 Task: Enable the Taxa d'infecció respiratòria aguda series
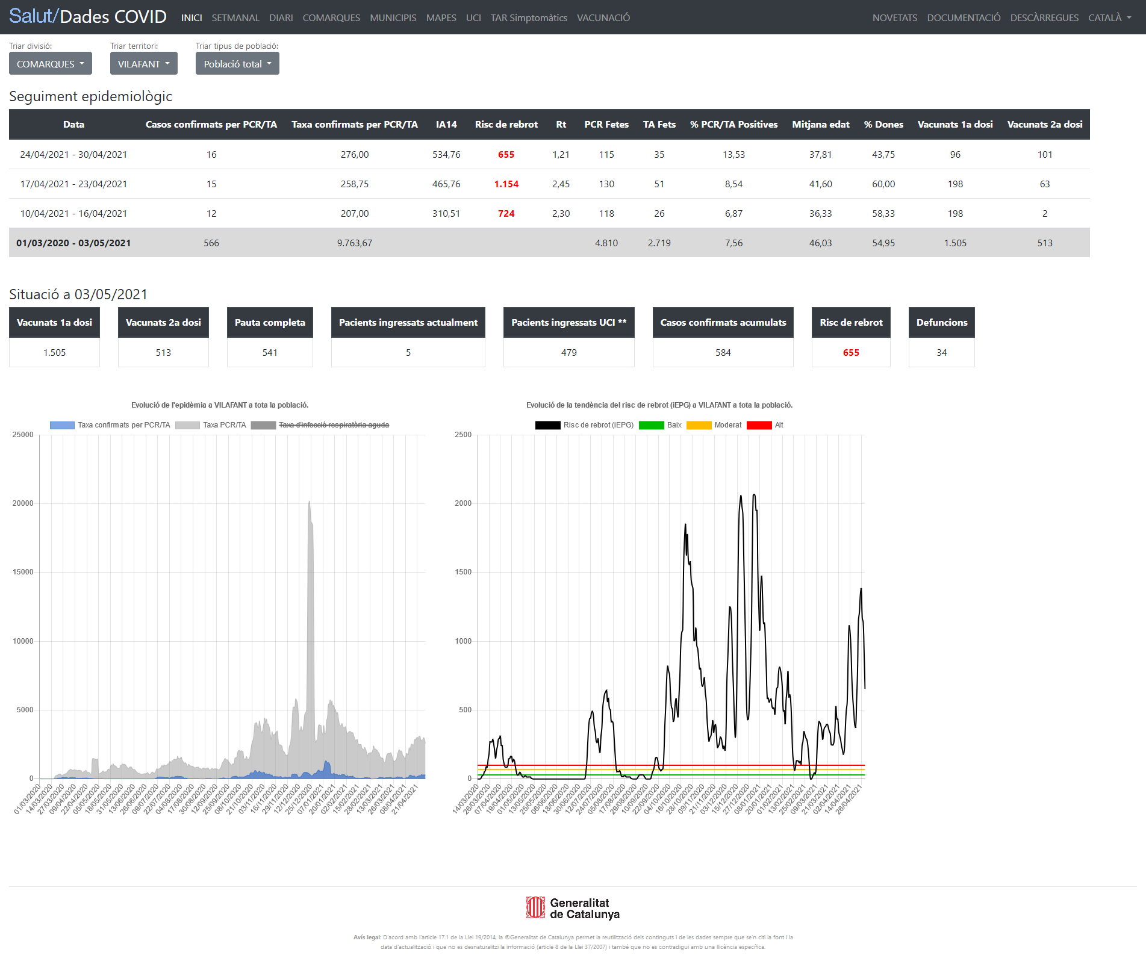[320, 425]
